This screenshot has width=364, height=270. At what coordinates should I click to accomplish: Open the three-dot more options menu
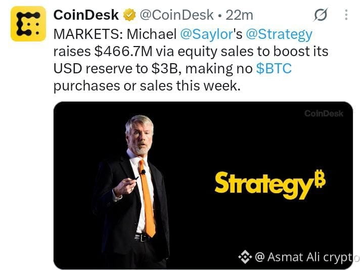346,15
